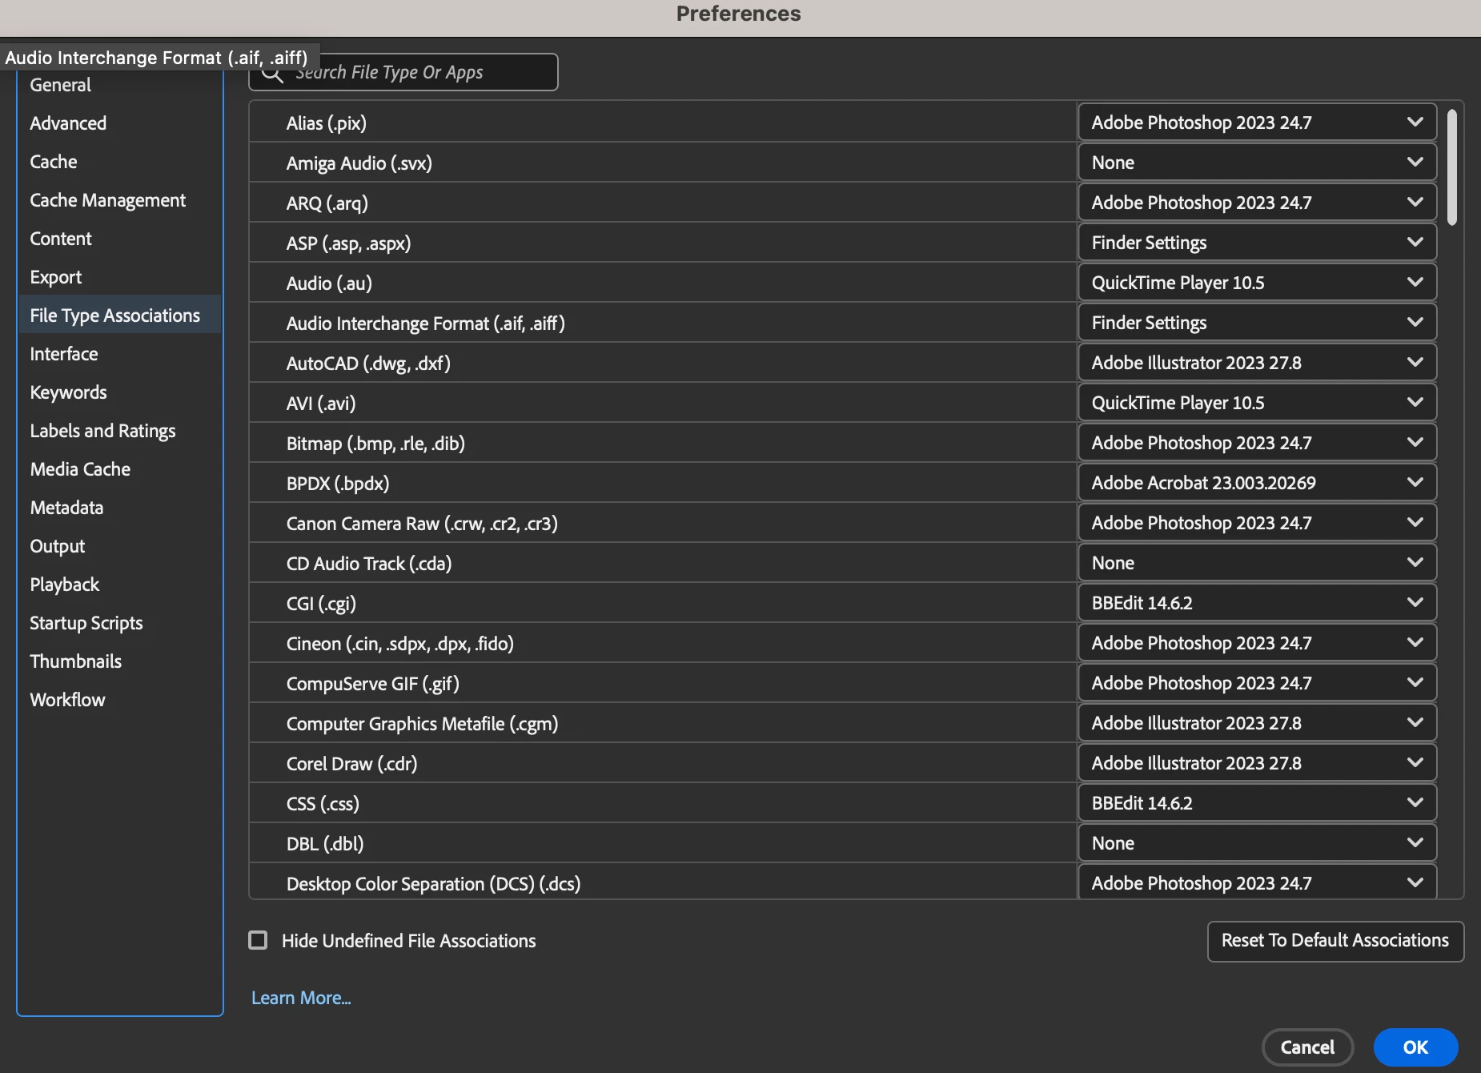Click Reset To Default Associations button
The image size is (1481, 1073).
pyautogui.click(x=1335, y=941)
